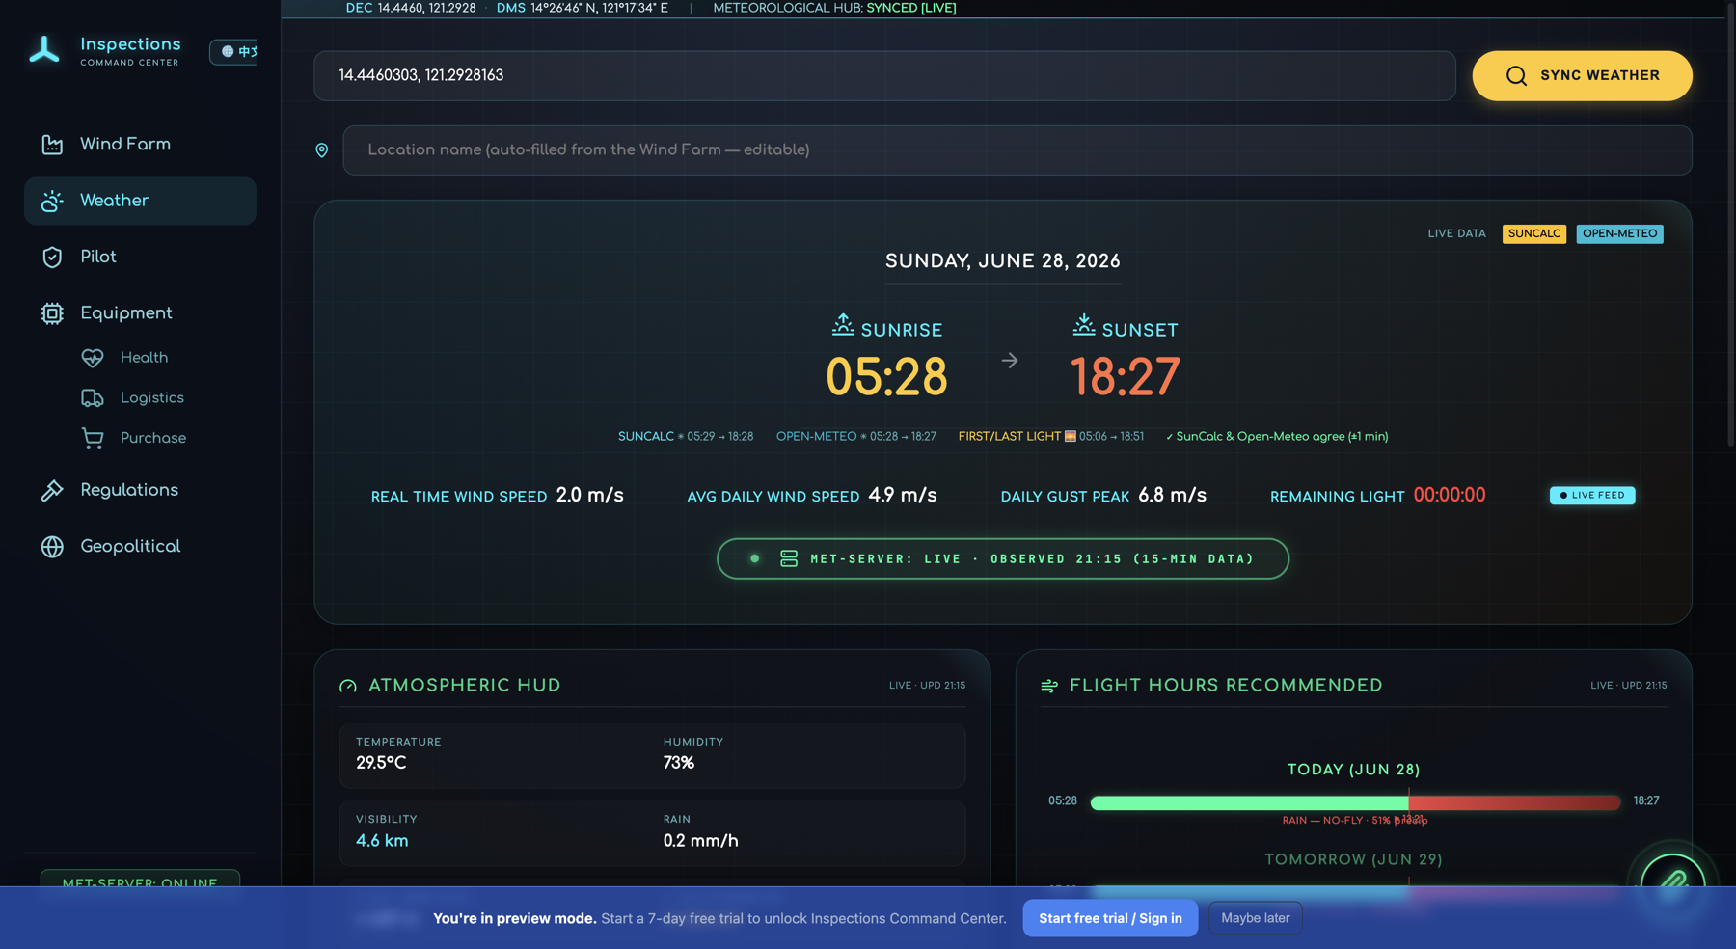Click the Inspections wind turbine logo
The height and width of the screenshot is (949, 1736).
(x=44, y=50)
